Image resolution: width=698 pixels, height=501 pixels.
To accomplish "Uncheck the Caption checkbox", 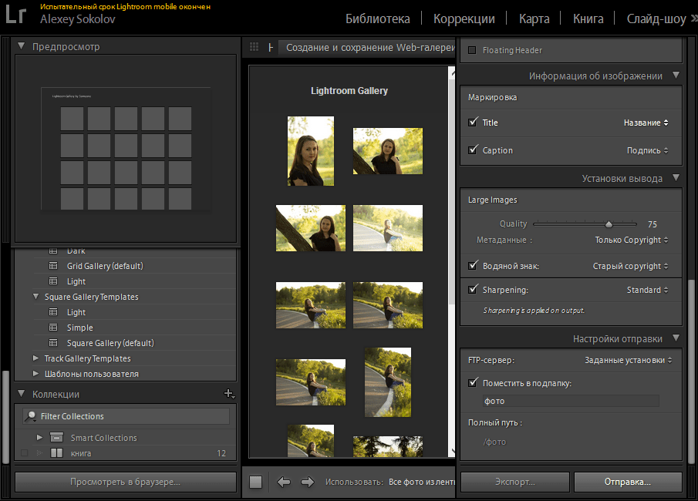I will point(473,150).
